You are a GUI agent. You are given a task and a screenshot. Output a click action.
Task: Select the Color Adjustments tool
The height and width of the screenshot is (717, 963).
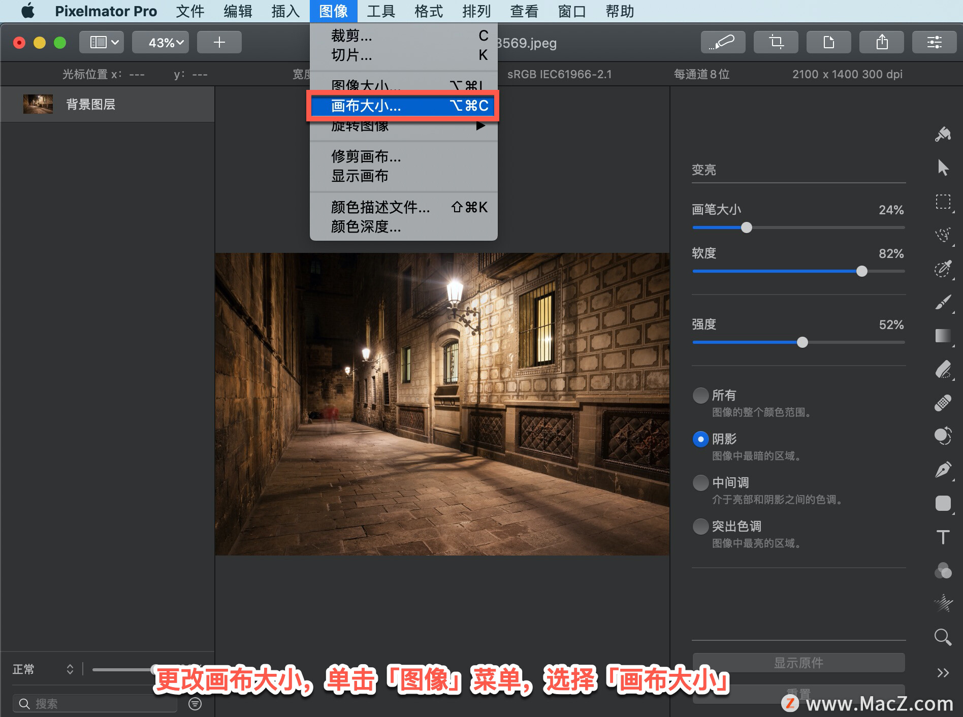(943, 570)
